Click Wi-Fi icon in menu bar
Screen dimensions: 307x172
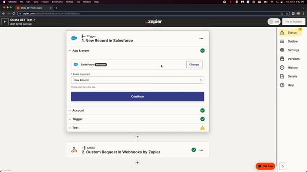pyautogui.click(x=272, y=2)
